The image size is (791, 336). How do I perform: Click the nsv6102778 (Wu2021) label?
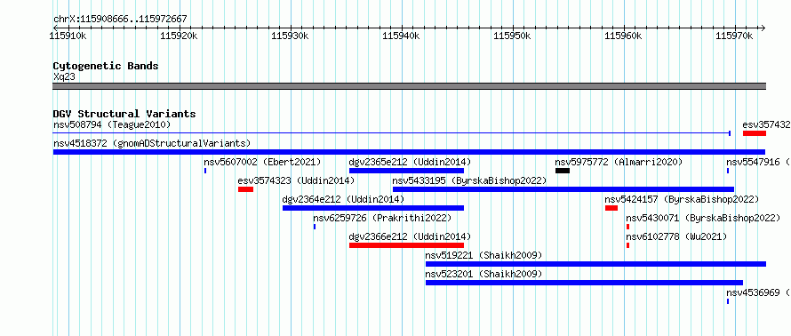676,236
